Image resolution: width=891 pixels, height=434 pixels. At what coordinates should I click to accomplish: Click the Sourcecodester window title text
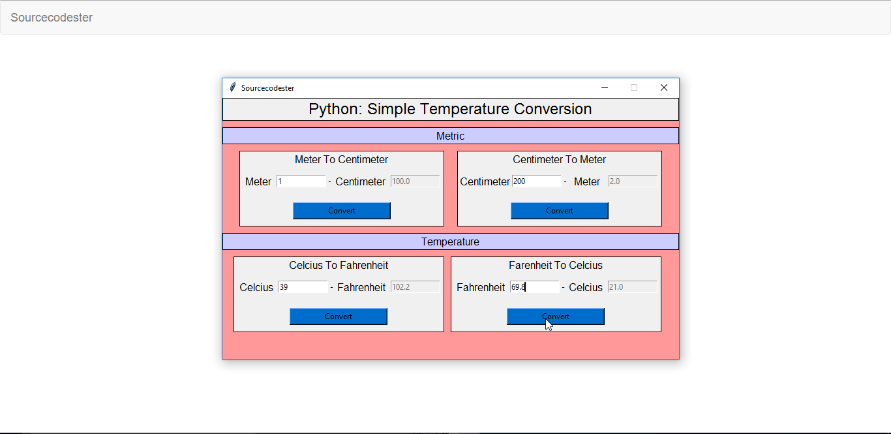(267, 88)
